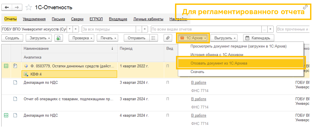Open the В работе link of the 3 квартал Декларация по НДС
This screenshot has height=134, width=313.
click(x=199, y=83)
